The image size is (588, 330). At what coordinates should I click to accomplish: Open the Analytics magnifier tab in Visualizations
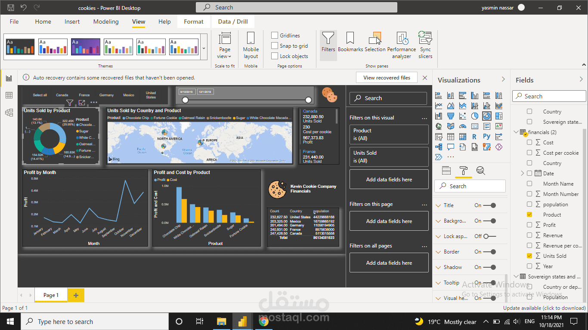481,171
